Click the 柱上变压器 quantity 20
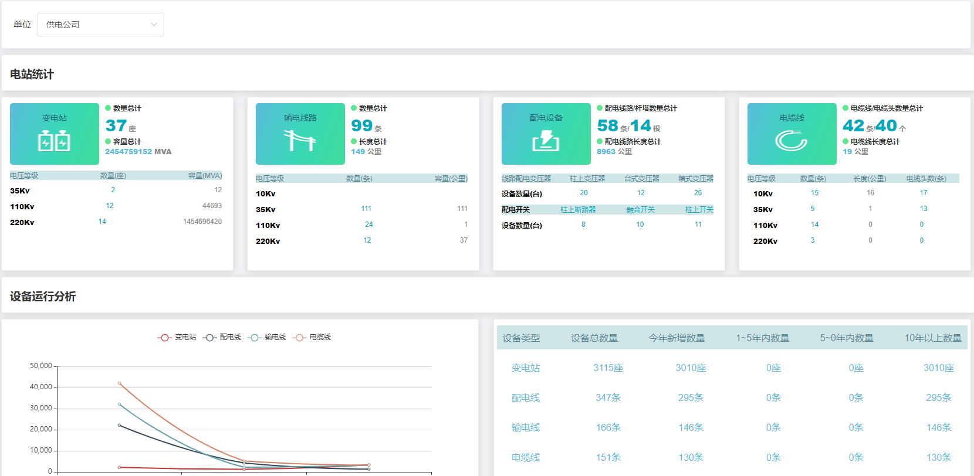The height and width of the screenshot is (476, 974). pos(584,193)
